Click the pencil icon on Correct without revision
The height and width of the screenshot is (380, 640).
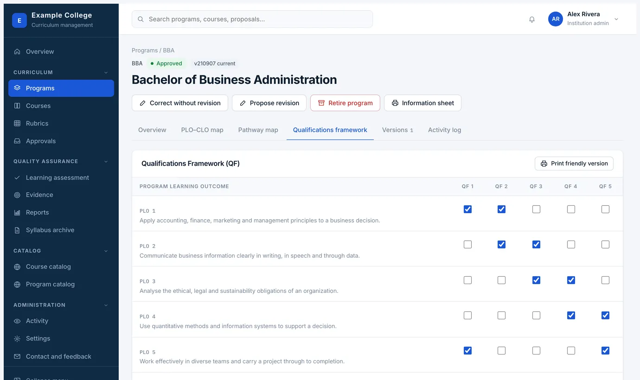[142, 103]
